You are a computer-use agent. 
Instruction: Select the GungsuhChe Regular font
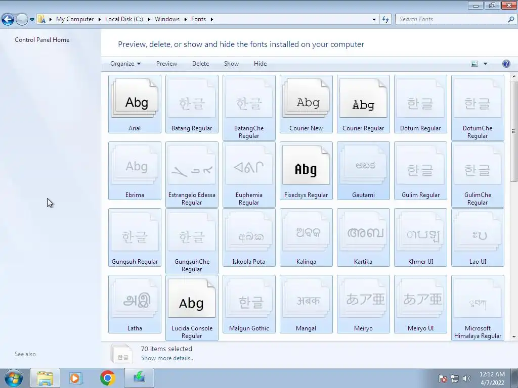(x=192, y=241)
